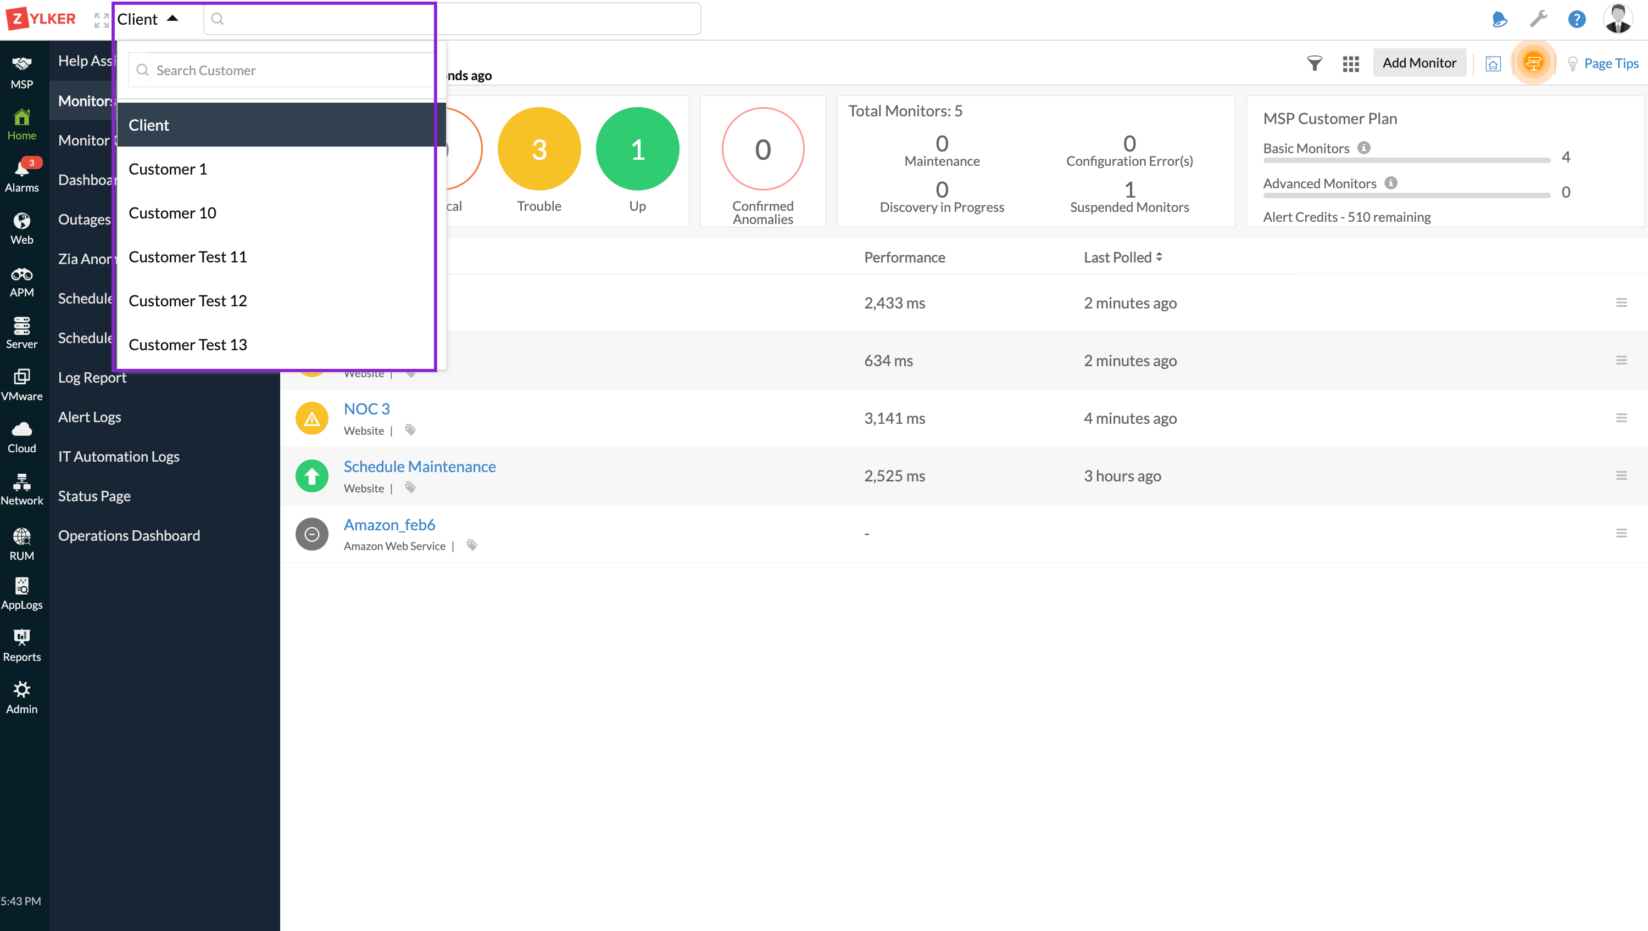1648x931 pixels.
Task: Click the grid view toggle icon
Action: click(x=1350, y=62)
